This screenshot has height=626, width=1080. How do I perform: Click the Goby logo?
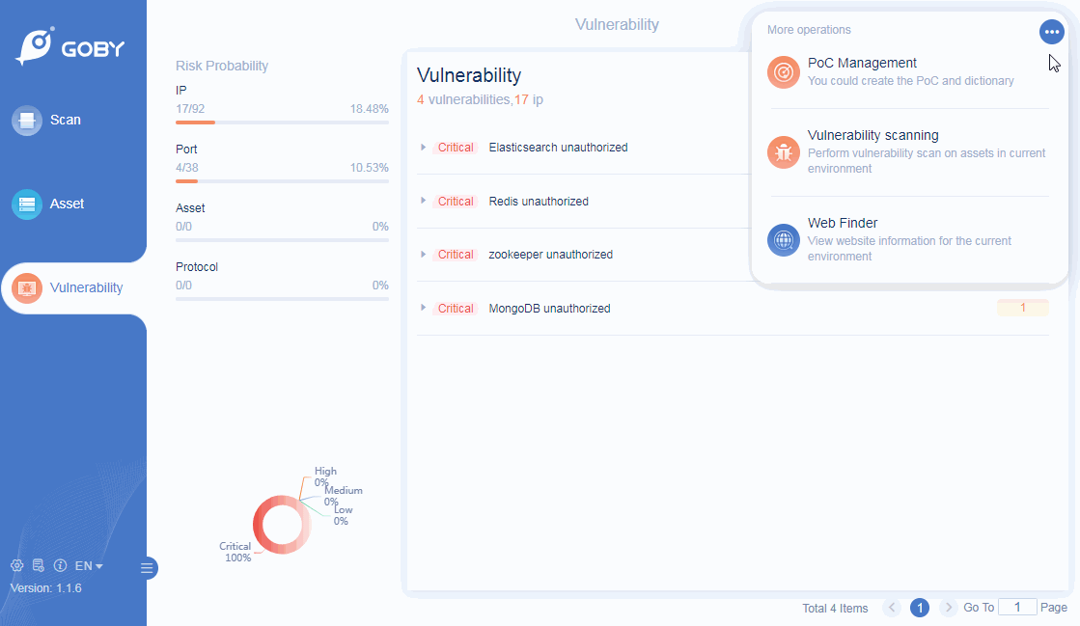69,46
